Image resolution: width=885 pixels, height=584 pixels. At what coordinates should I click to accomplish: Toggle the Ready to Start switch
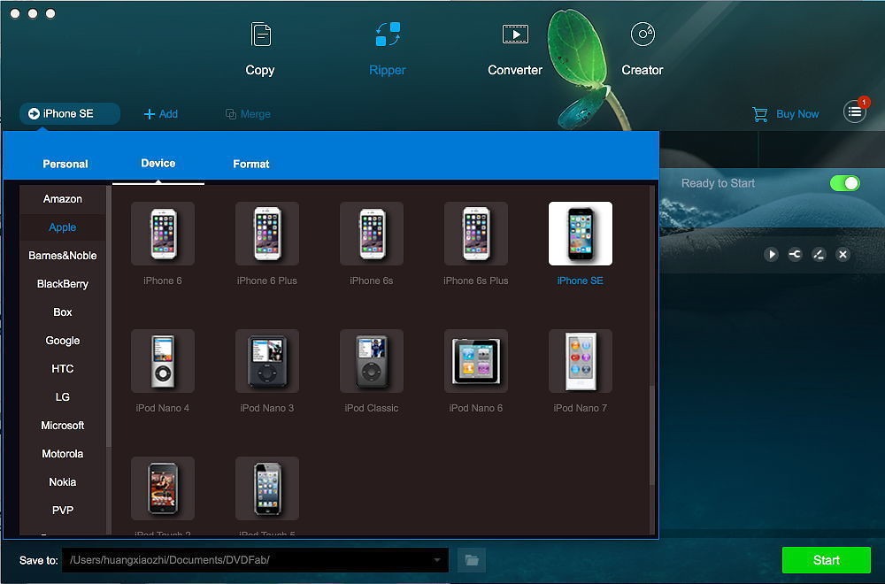844,183
